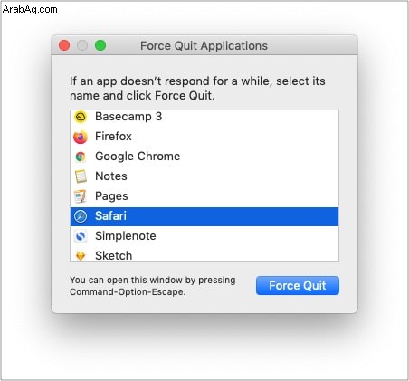This screenshot has height=381, width=409.
Task: Close the Force Quit Applications window
Action: [x=64, y=45]
